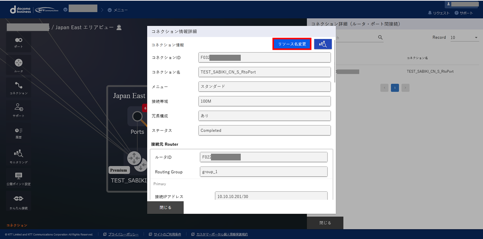Click 閉じる in connection info dialog
Viewport: 483px width, 239px height.
[x=165, y=208]
